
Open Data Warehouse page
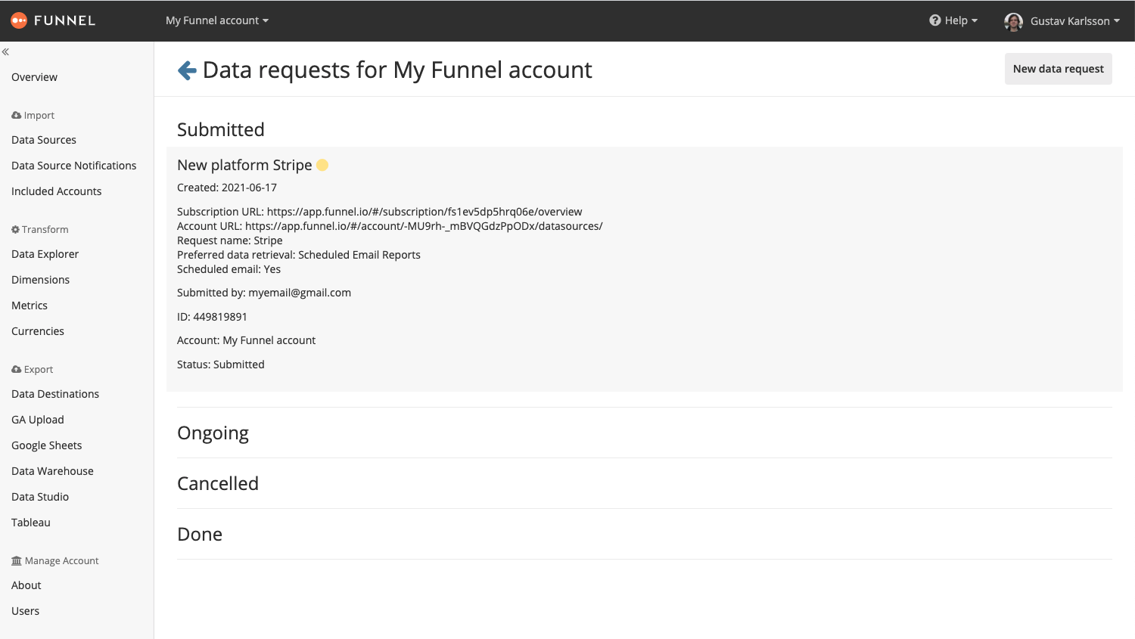click(x=53, y=471)
